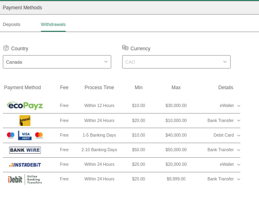Image resolution: width=259 pixels, height=210 pixels.
Task: Click 'Bank Transfer' label in Bank Wire row
Action: (x=221, y=150)
